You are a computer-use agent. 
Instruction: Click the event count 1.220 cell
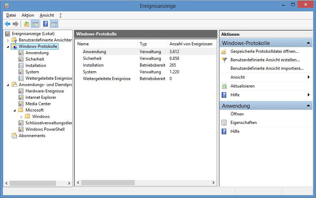click(x=174, y=72)
